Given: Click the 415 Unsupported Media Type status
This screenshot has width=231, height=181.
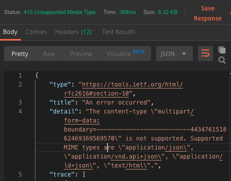Looking at the screenshot, I should (59, 12).
